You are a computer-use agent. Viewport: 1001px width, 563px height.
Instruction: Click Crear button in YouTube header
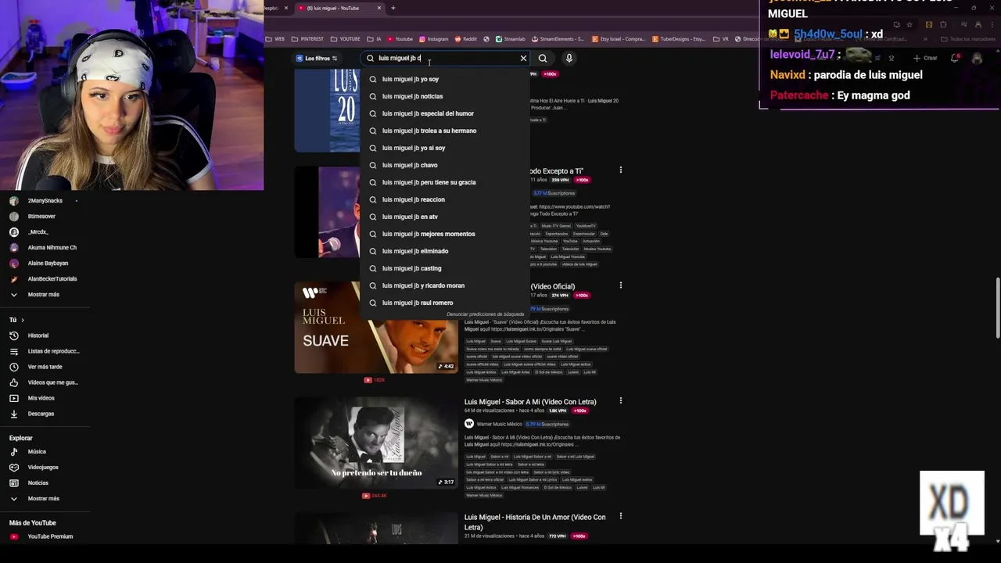925,58
